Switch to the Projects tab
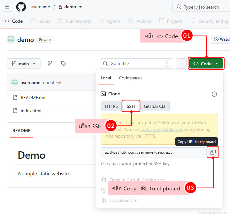Screen dimensions: 230x216 (171, 21)
